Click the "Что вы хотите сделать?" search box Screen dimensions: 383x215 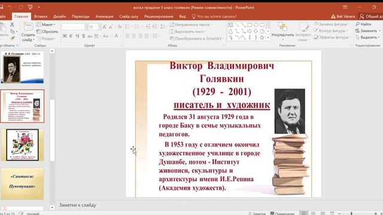(x=214, y=16)
